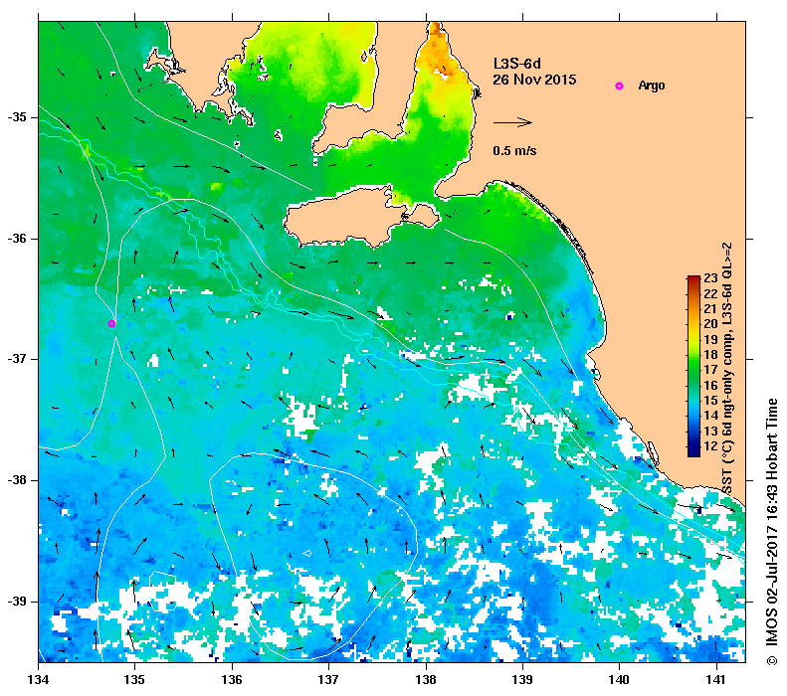This screenshot has height=696, width=787.
Task: Click longitude label '141'
Action: coord(716,680)
